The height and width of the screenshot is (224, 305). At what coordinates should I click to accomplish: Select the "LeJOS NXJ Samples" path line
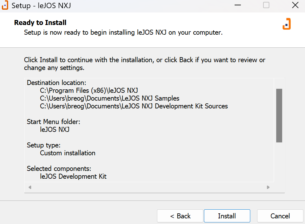110,98
